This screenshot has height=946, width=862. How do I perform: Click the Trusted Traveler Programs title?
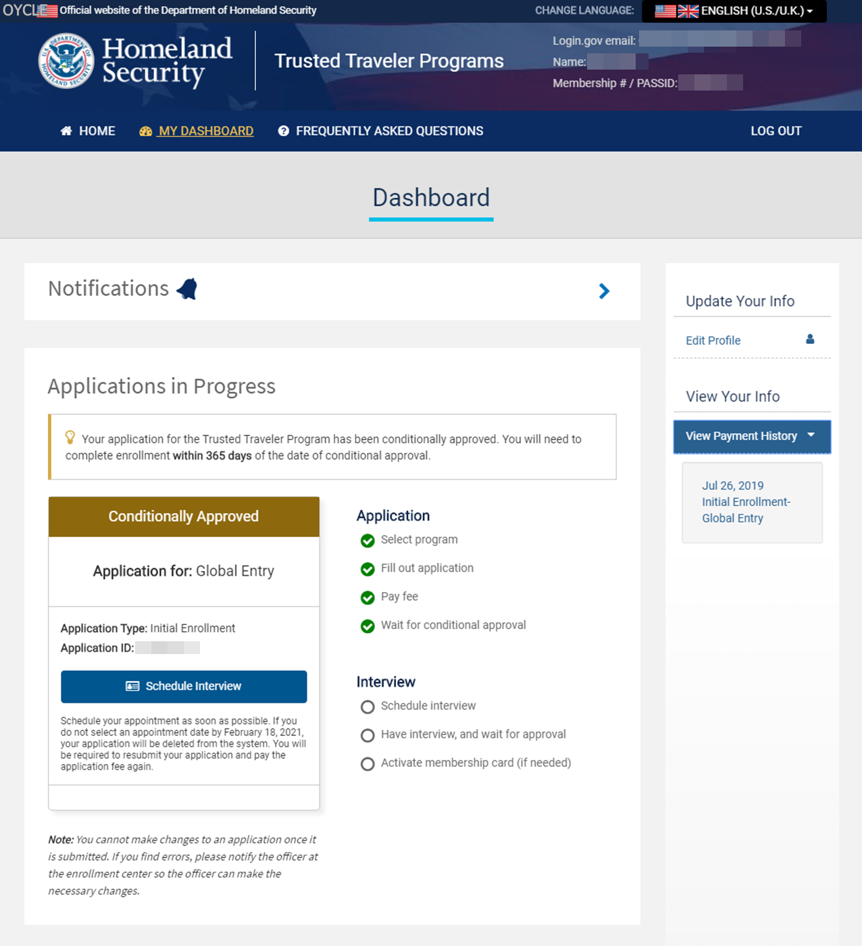(x=389, y=61)
